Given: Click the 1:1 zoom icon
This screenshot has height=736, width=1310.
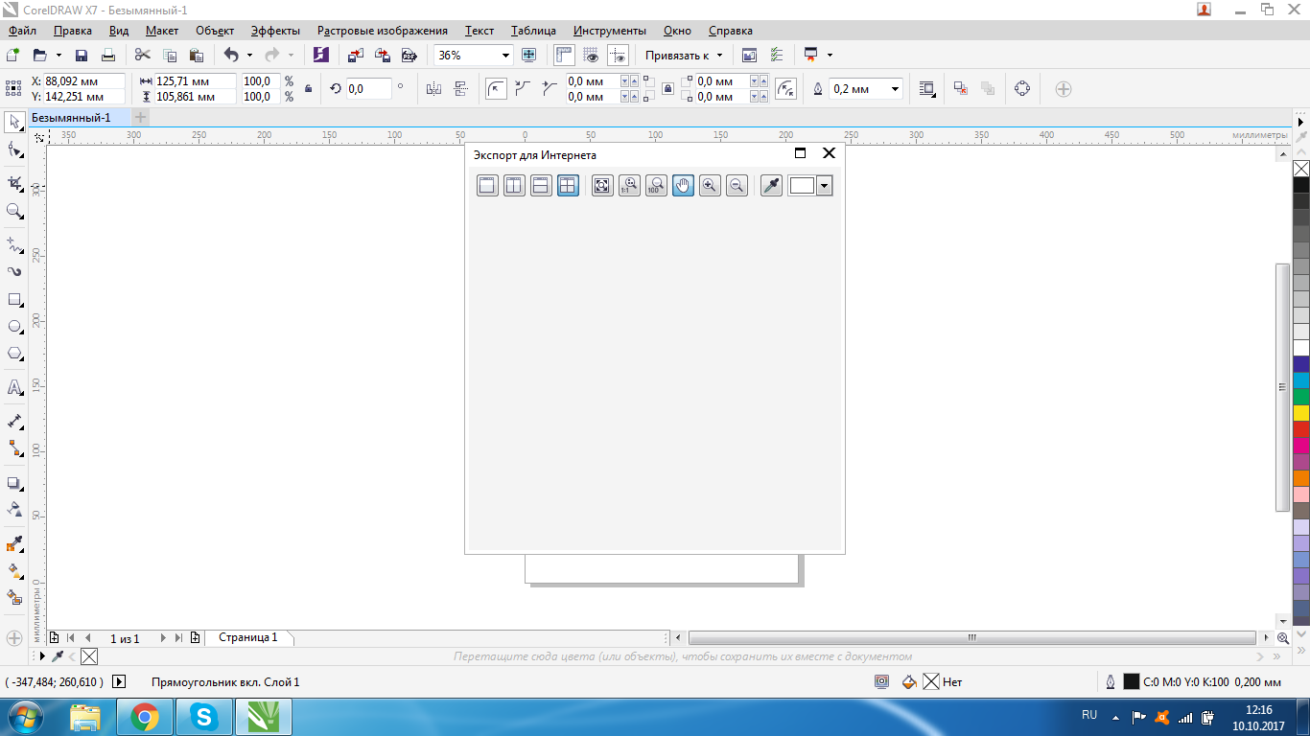Looking at the screenshot, I should (629, 186).
